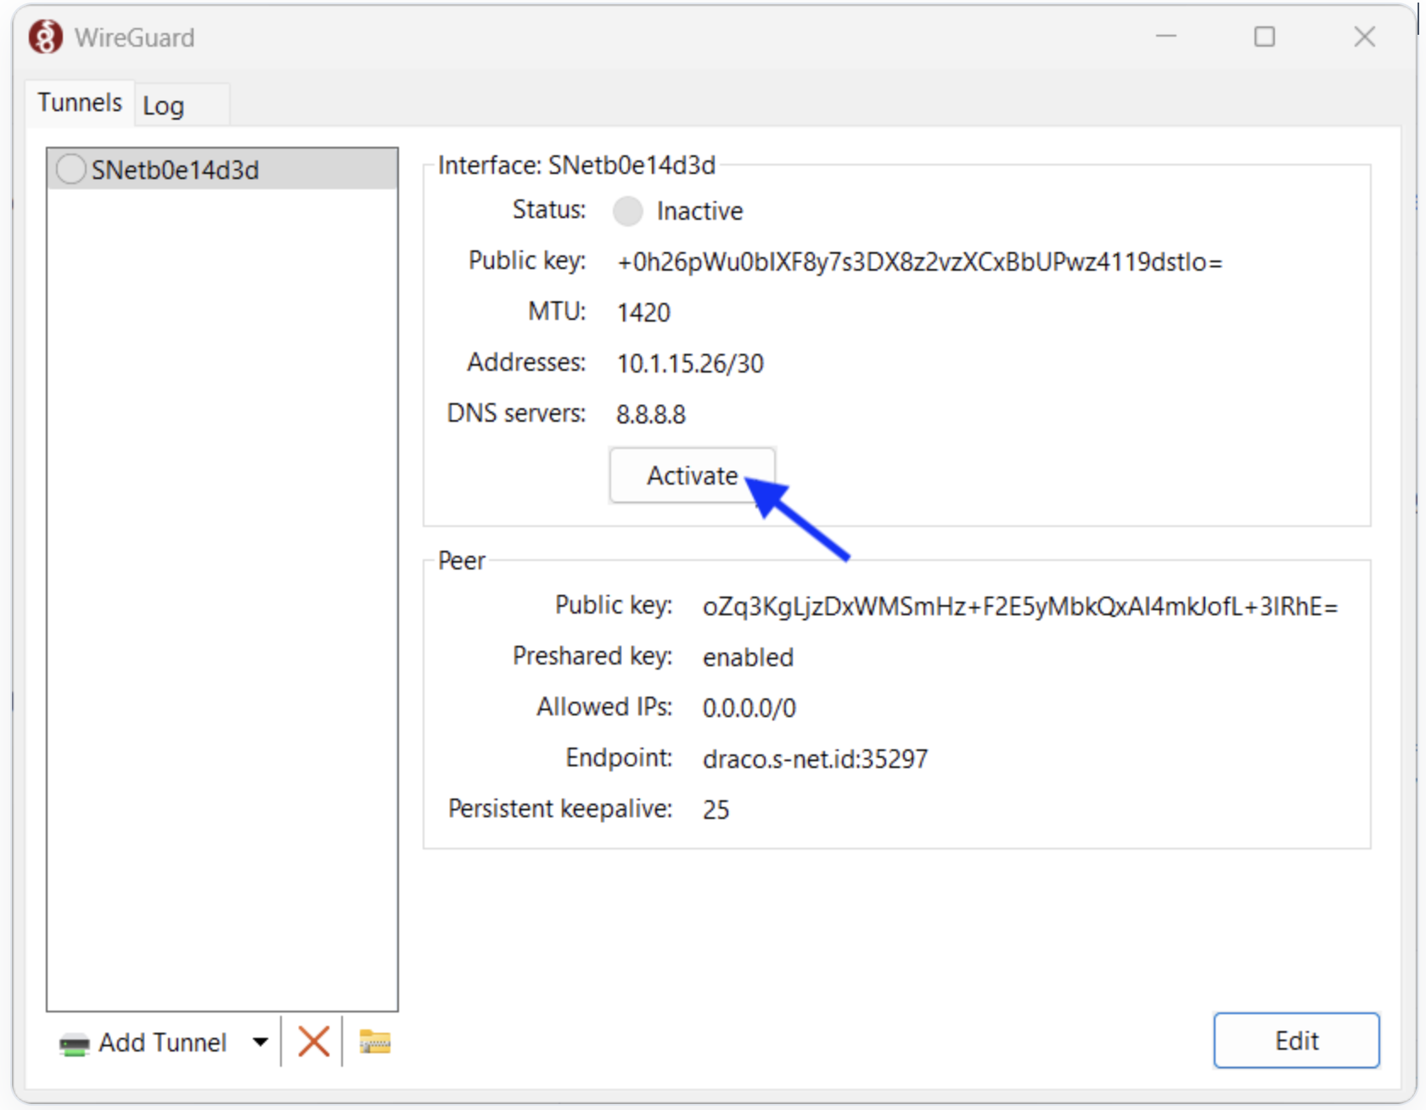The image size is (1426, 1110).
Task: Select the Persistent keepalive value 25
Action: coord(716,810)
